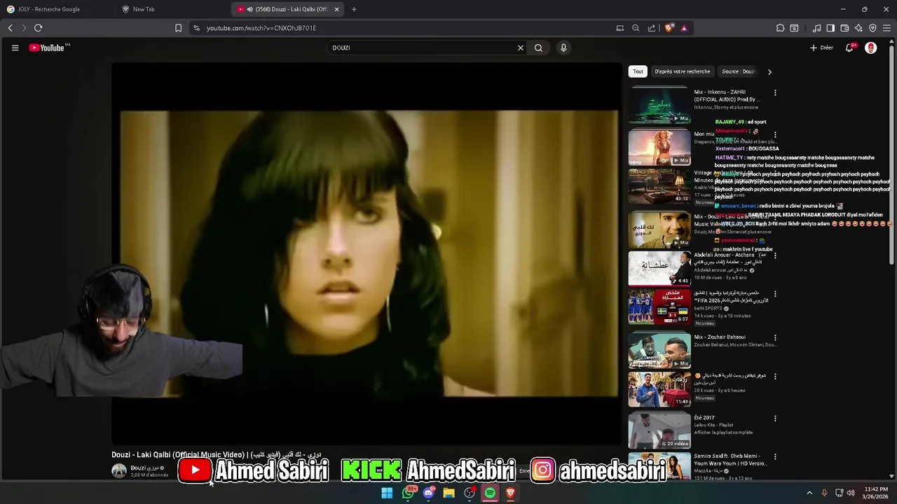Show more filter chips with the right chevron
This screenshot has width=897, height=504.
point(769,71)
